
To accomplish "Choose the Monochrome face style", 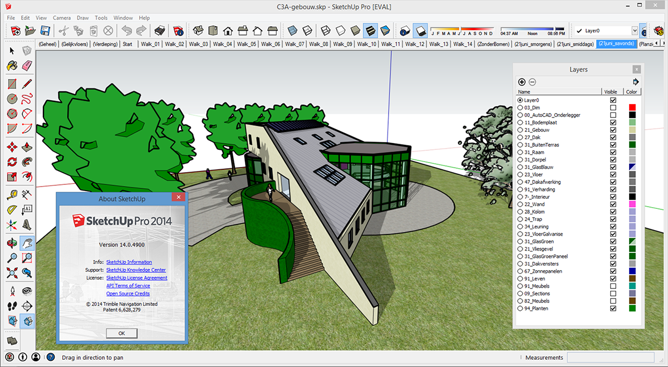I will click(x=385, y=31).
